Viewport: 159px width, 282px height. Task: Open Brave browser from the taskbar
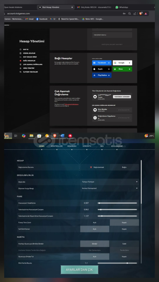click(x=55, y=136)
